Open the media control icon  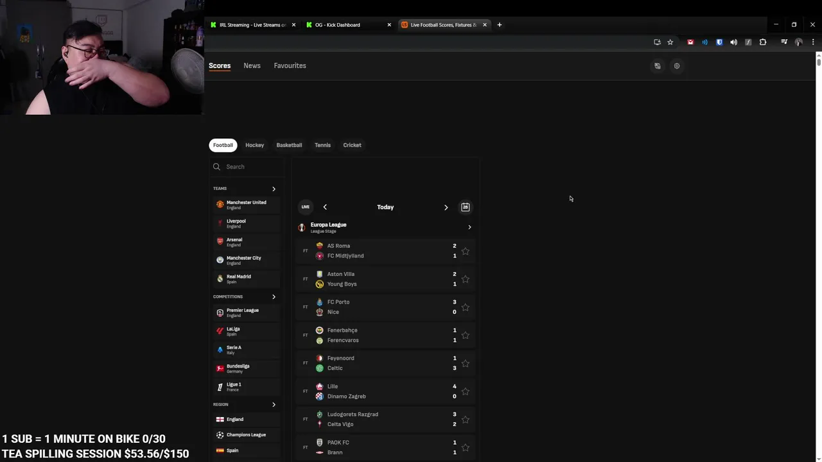tap(784, 42)
